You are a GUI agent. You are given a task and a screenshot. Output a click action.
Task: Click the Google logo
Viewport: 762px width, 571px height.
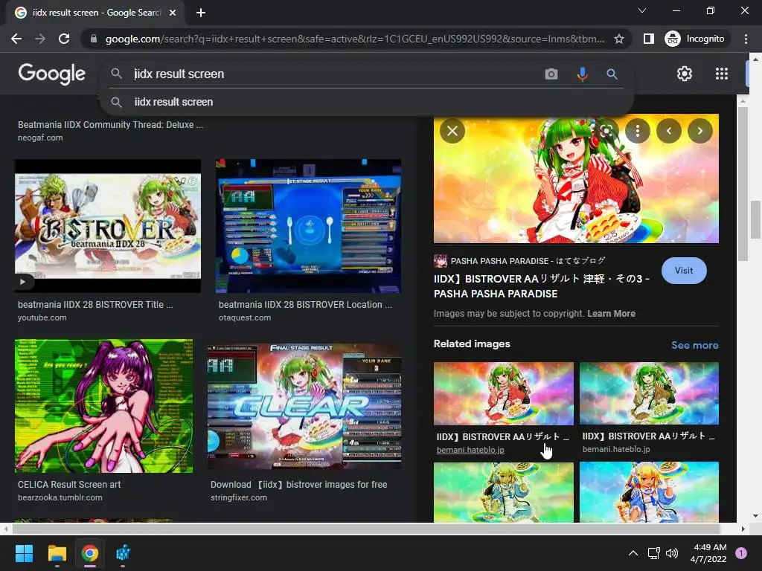pyautogui.click(x=52, y=74)
